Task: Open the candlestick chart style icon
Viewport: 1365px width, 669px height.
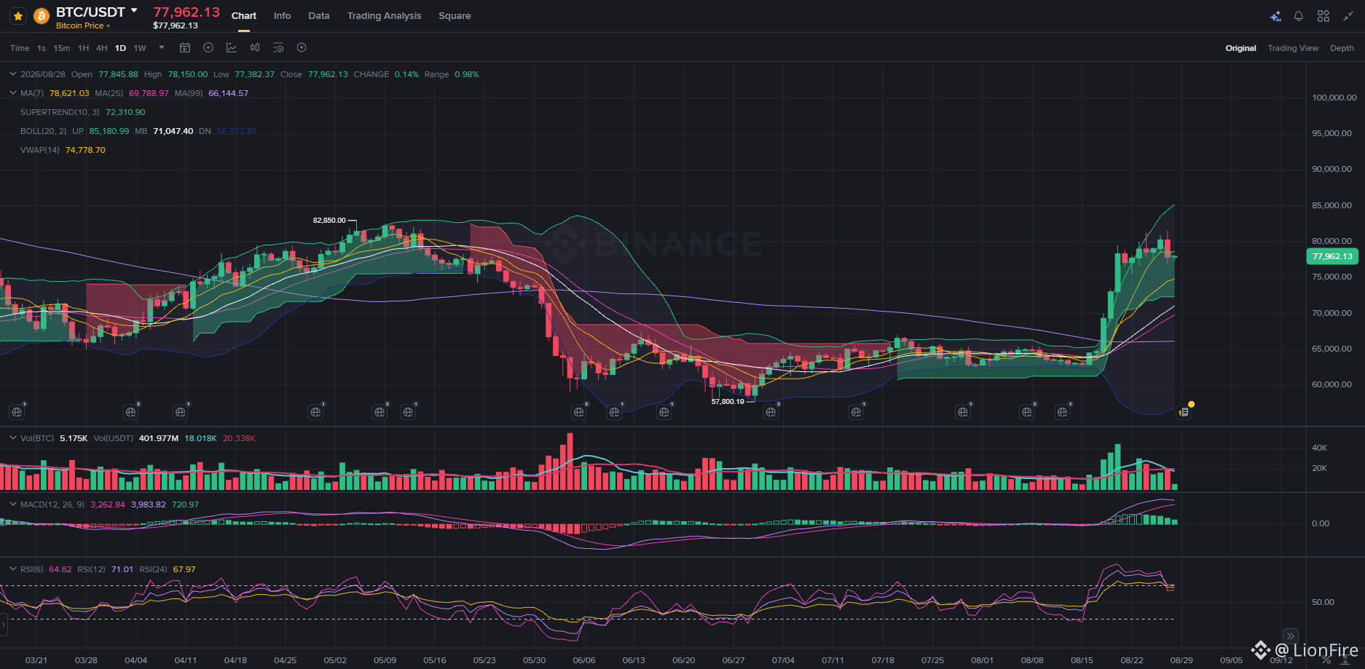Action: coord(255,48)
